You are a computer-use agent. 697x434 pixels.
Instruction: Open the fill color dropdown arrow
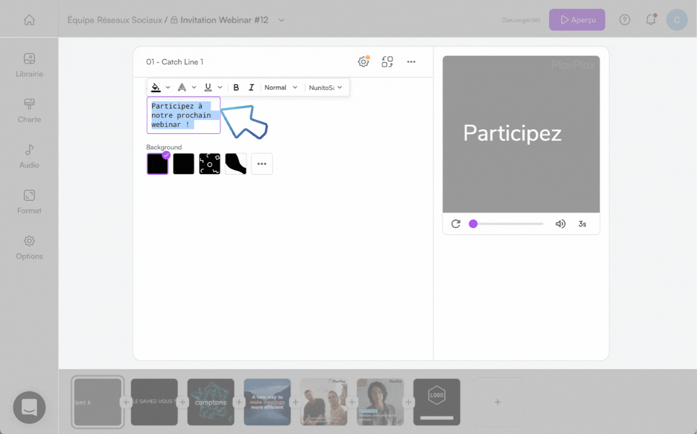click(168, 88)
